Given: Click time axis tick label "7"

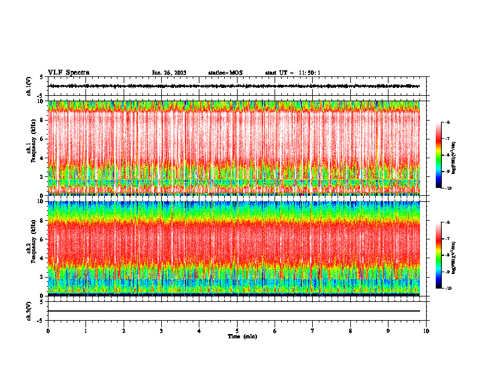Looking at the screenshot, I should click(313, 331).
